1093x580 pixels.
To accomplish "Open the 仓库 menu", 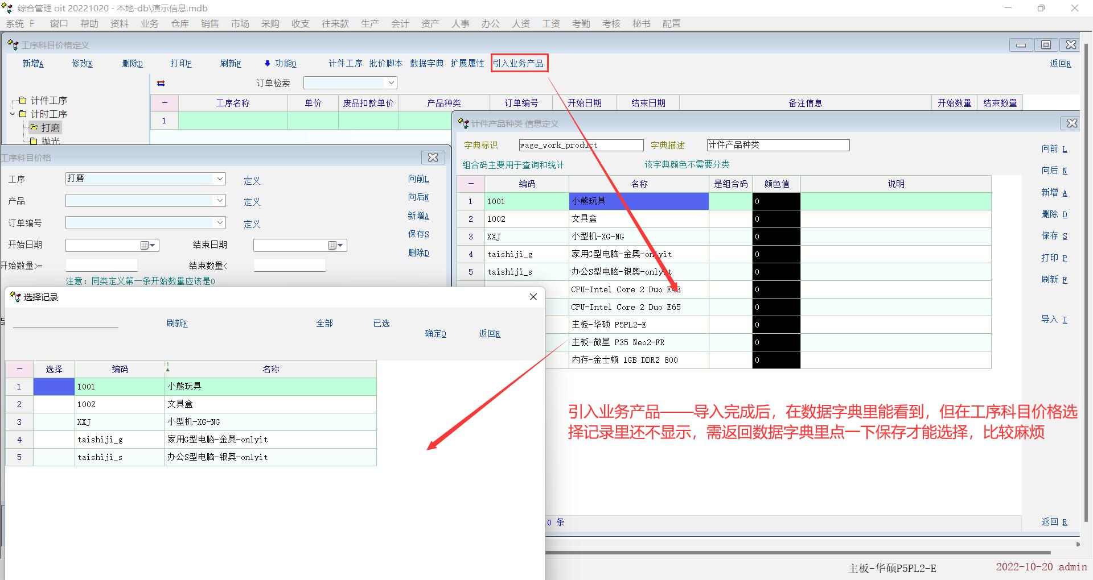I will point(180,23).
